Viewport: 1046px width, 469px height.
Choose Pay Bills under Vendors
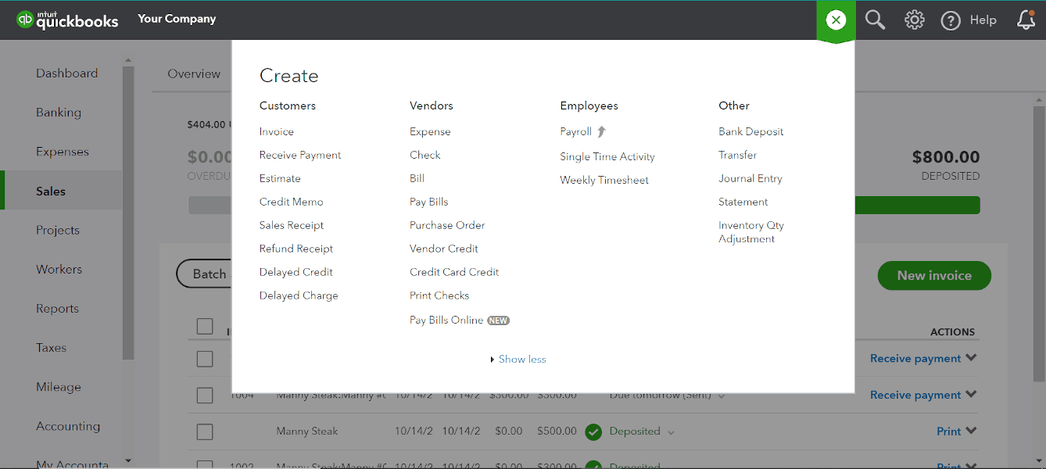click(x=429, y=202)
